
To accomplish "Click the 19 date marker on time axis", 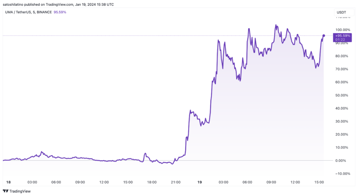I will click(x=200, y=182).
